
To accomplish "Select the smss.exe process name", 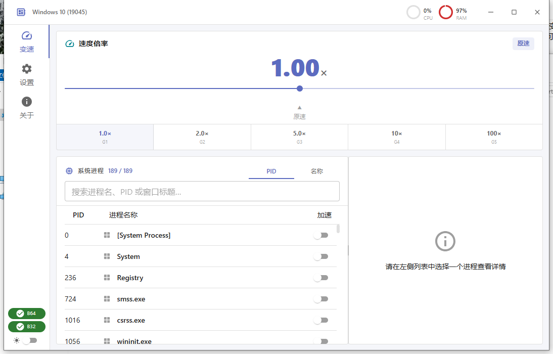I will [131, 299].
